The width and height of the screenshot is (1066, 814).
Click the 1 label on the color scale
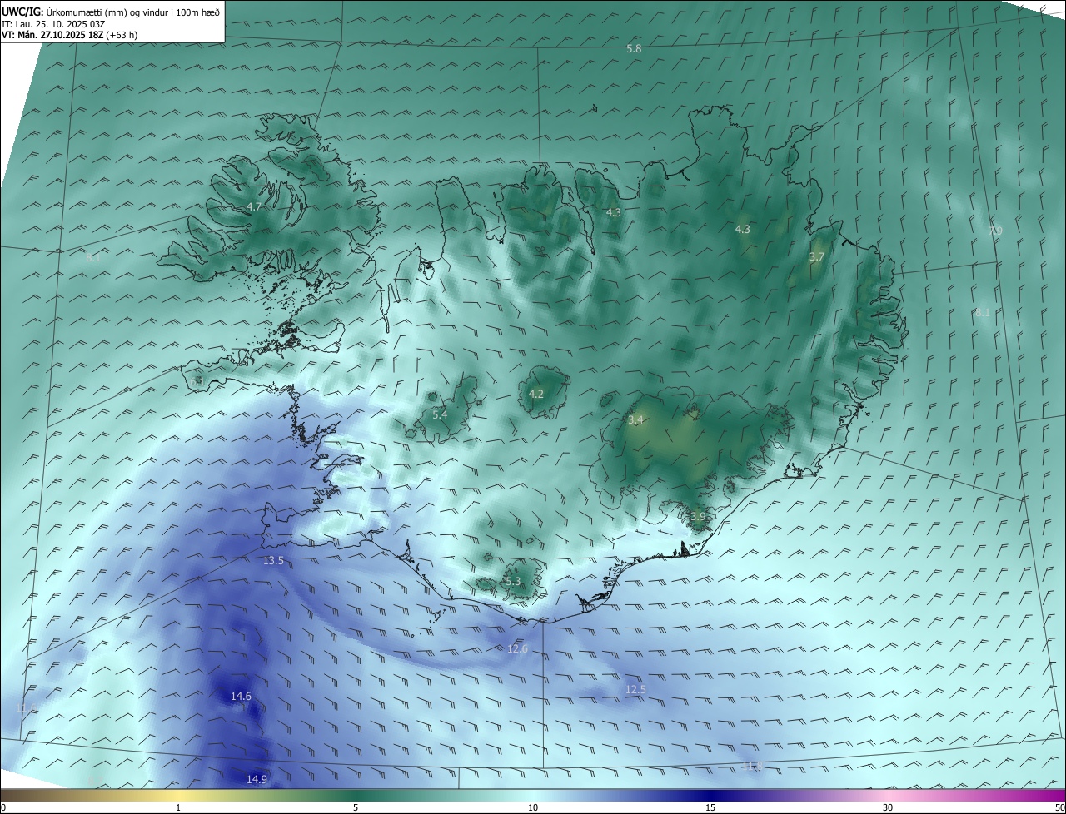pos(178,807)
